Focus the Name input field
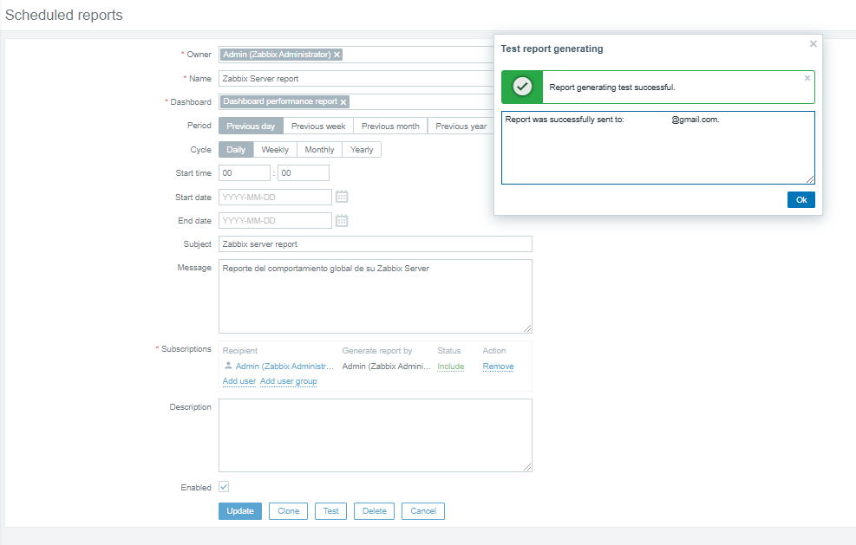The image size is (856, 545). (x=356, y=79)
